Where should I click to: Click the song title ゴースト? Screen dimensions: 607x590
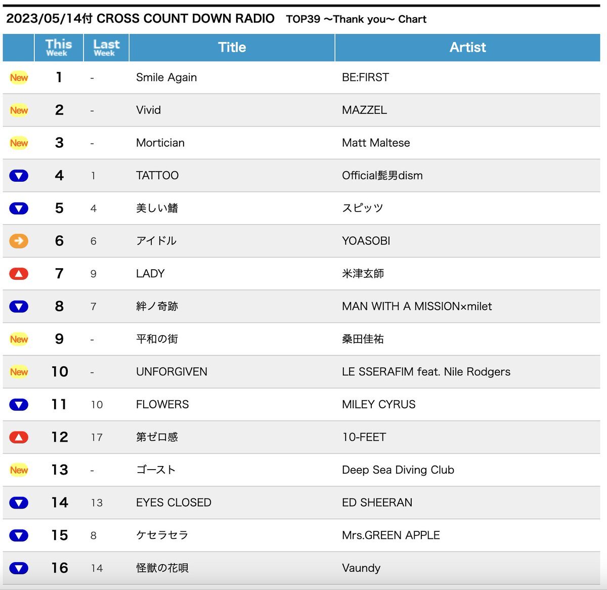(x=156, y=470)
